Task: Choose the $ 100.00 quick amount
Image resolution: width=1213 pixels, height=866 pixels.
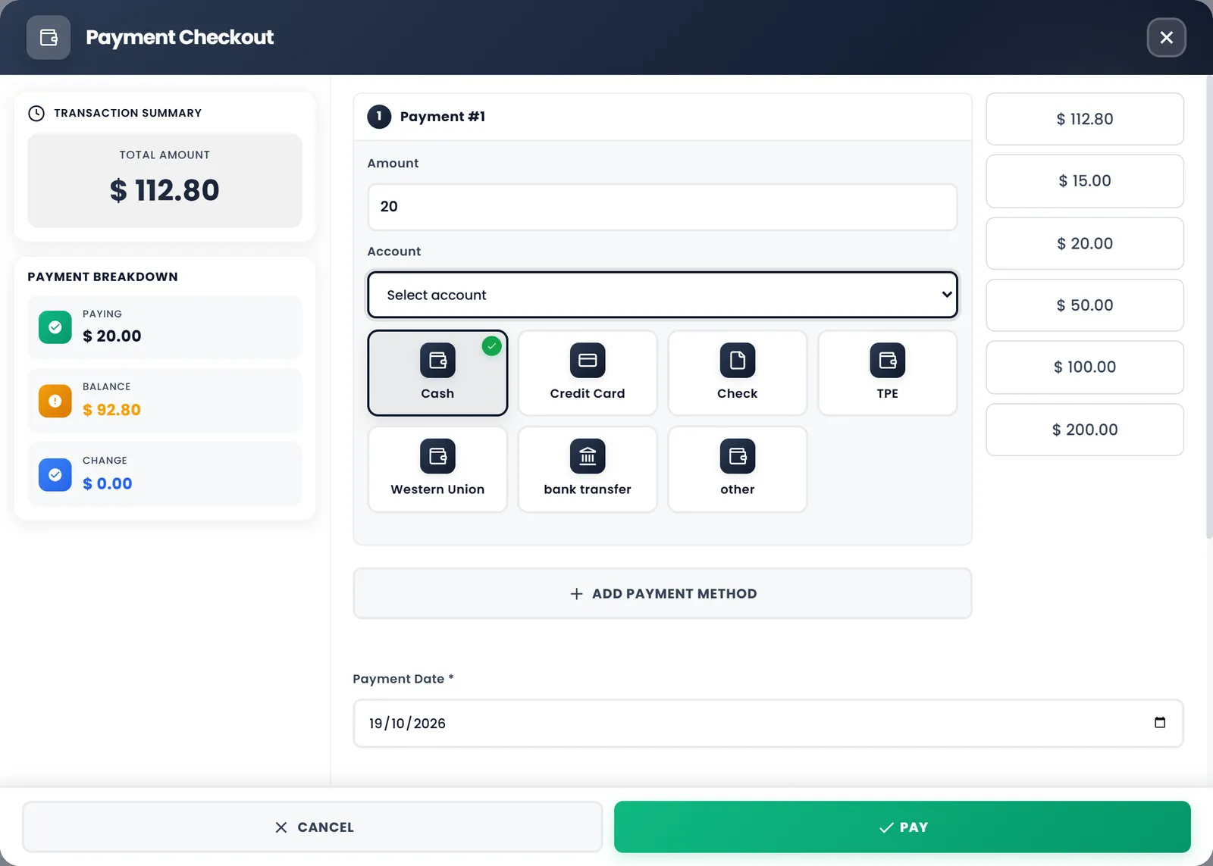Action: [x=1085, y=367]
